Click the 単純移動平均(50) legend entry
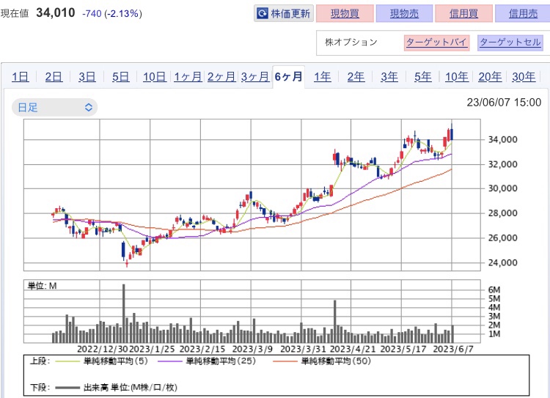This screenshot has height=398, width=550. (x=322, y=361)
